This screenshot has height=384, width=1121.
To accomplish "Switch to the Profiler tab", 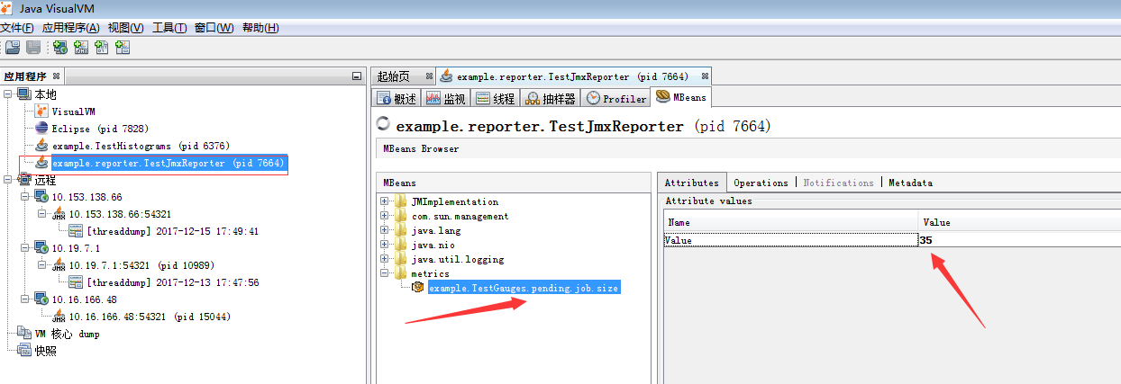I will [x=616, y=98].
